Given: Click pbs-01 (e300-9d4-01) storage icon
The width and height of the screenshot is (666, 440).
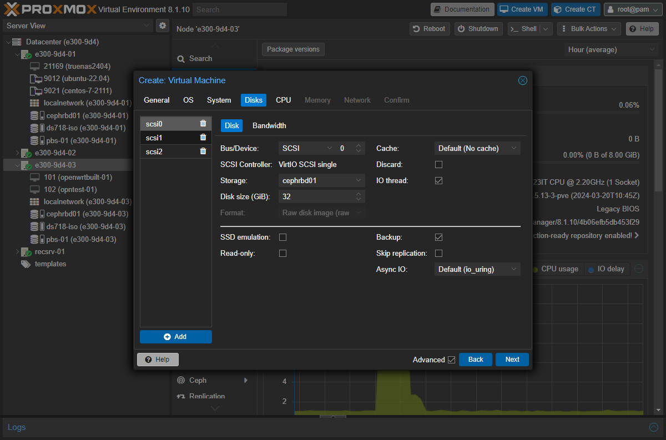Looking at the screenshot, I should [x=37, y=140].
